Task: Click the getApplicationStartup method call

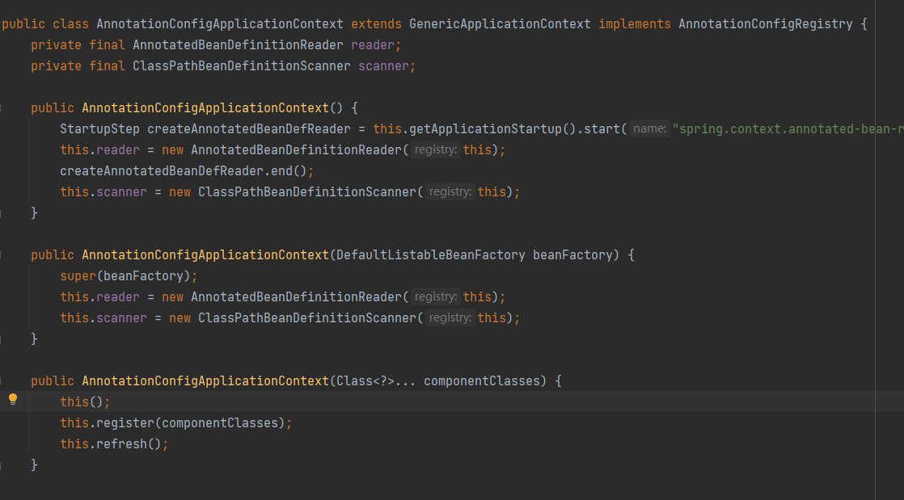Action: pos(480,129)
